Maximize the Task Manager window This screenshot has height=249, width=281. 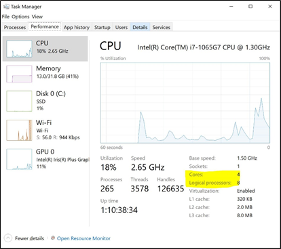[x=250, y=7]
